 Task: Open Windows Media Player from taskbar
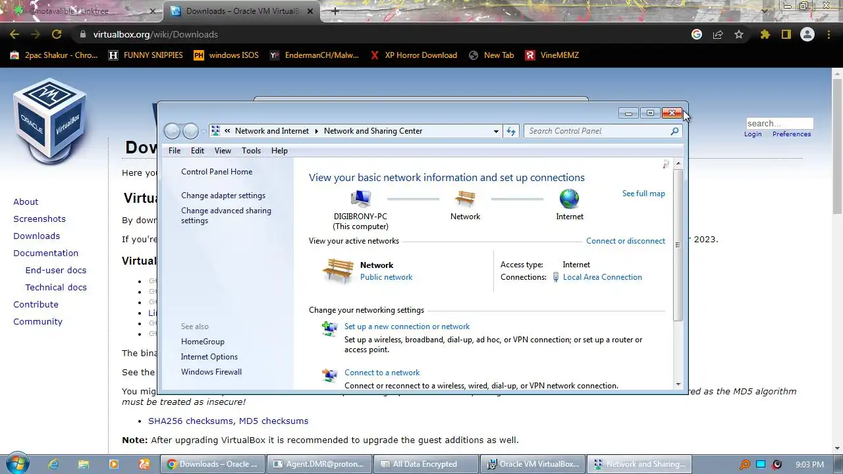pos(113,464)
